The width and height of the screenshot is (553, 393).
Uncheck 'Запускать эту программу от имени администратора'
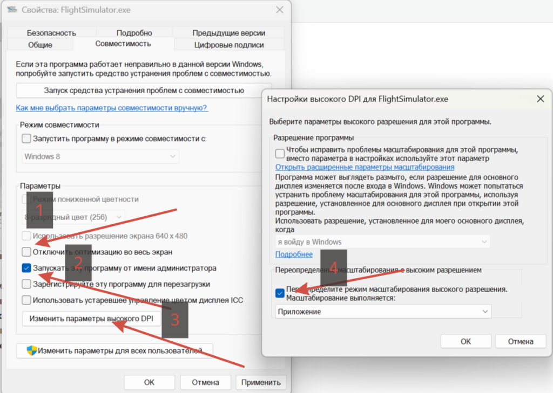tap(26, 268)
